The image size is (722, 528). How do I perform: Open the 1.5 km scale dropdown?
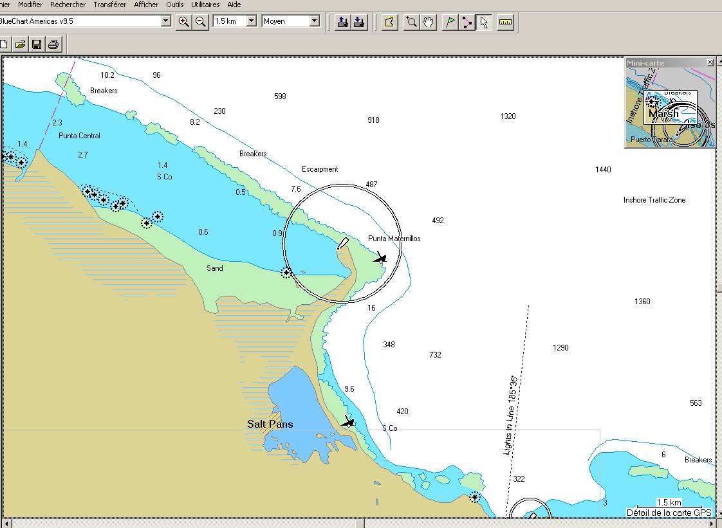251,21
